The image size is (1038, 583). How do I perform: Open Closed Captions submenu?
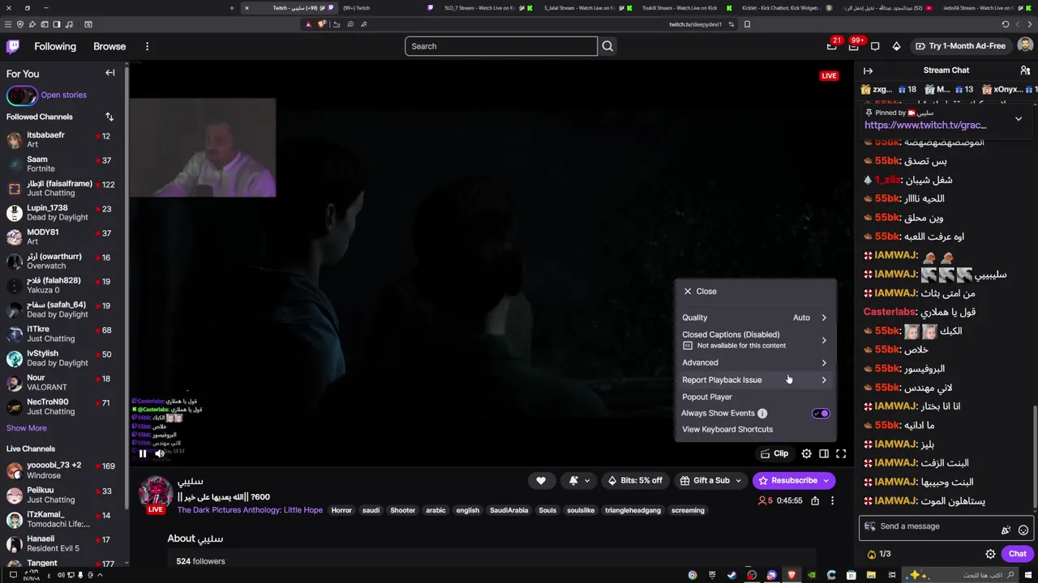click(x=755, y=339)
